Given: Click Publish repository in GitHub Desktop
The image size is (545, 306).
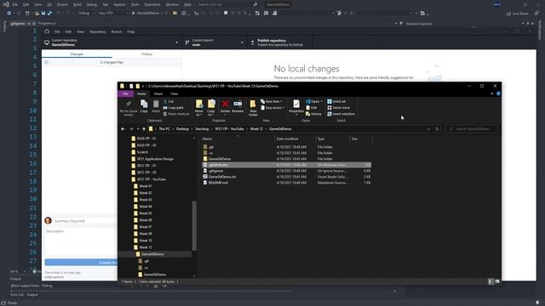Looking at the screenshot, I should (x=280, y=42).
